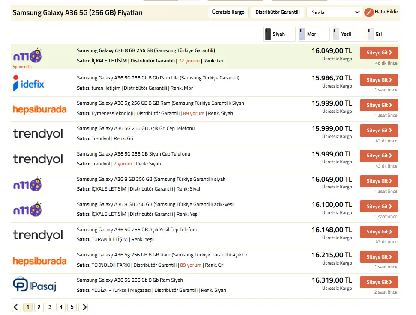Click the Hata Bildir text link

tap(386, 12)
